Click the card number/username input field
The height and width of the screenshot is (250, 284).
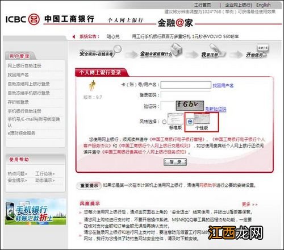(186, 85)
